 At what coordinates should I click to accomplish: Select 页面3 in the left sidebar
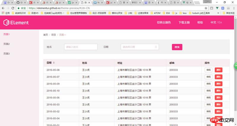[x=7, y=54]
